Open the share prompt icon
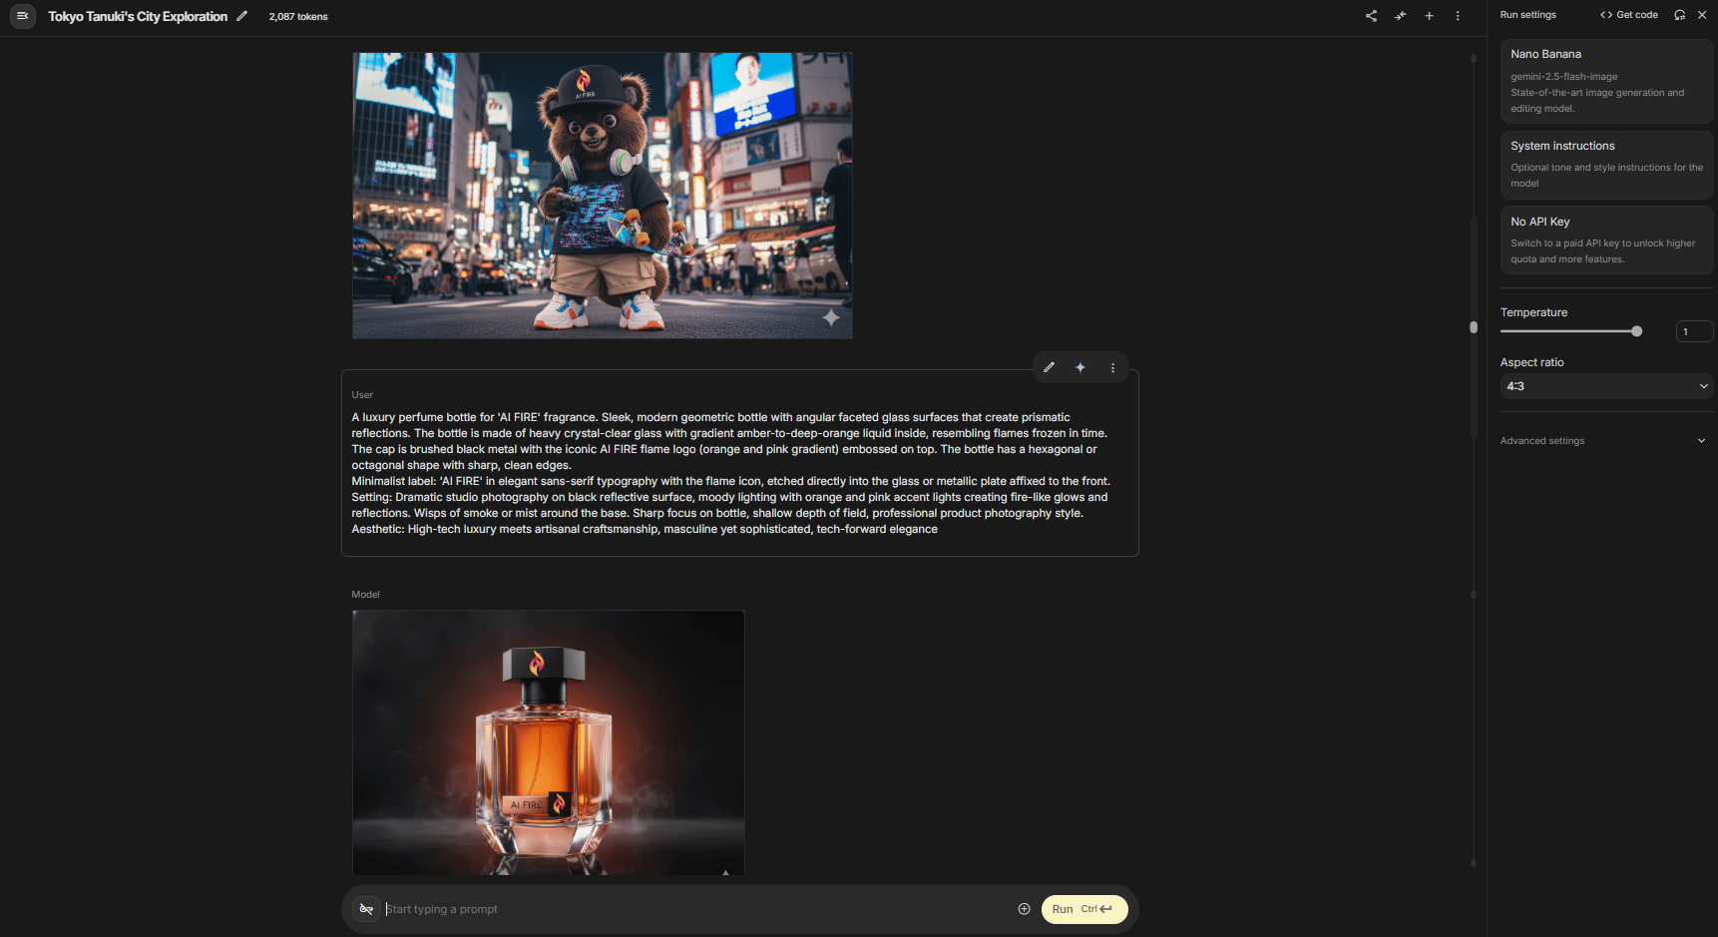The height and width of the screenshot is (937, 1718). [1371, 16]
